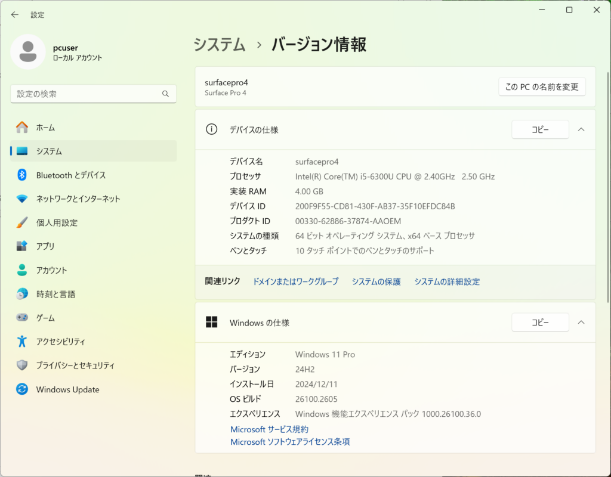
Task: Open the pcuser profile avatar
Action: tap(28, 52)
